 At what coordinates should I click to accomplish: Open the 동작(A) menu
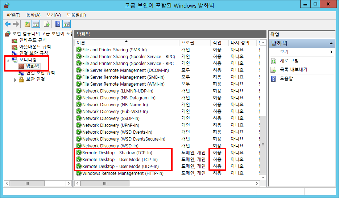click(33, 15)
